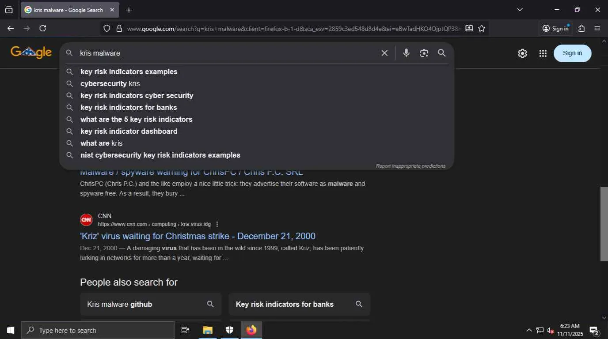Select suggestion cybersecurity kris
The height and width of the screenshot is (339, 608).
[x=256, y=83]
